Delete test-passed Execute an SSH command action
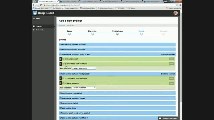The image size is (214, 120). click(172, 78)
